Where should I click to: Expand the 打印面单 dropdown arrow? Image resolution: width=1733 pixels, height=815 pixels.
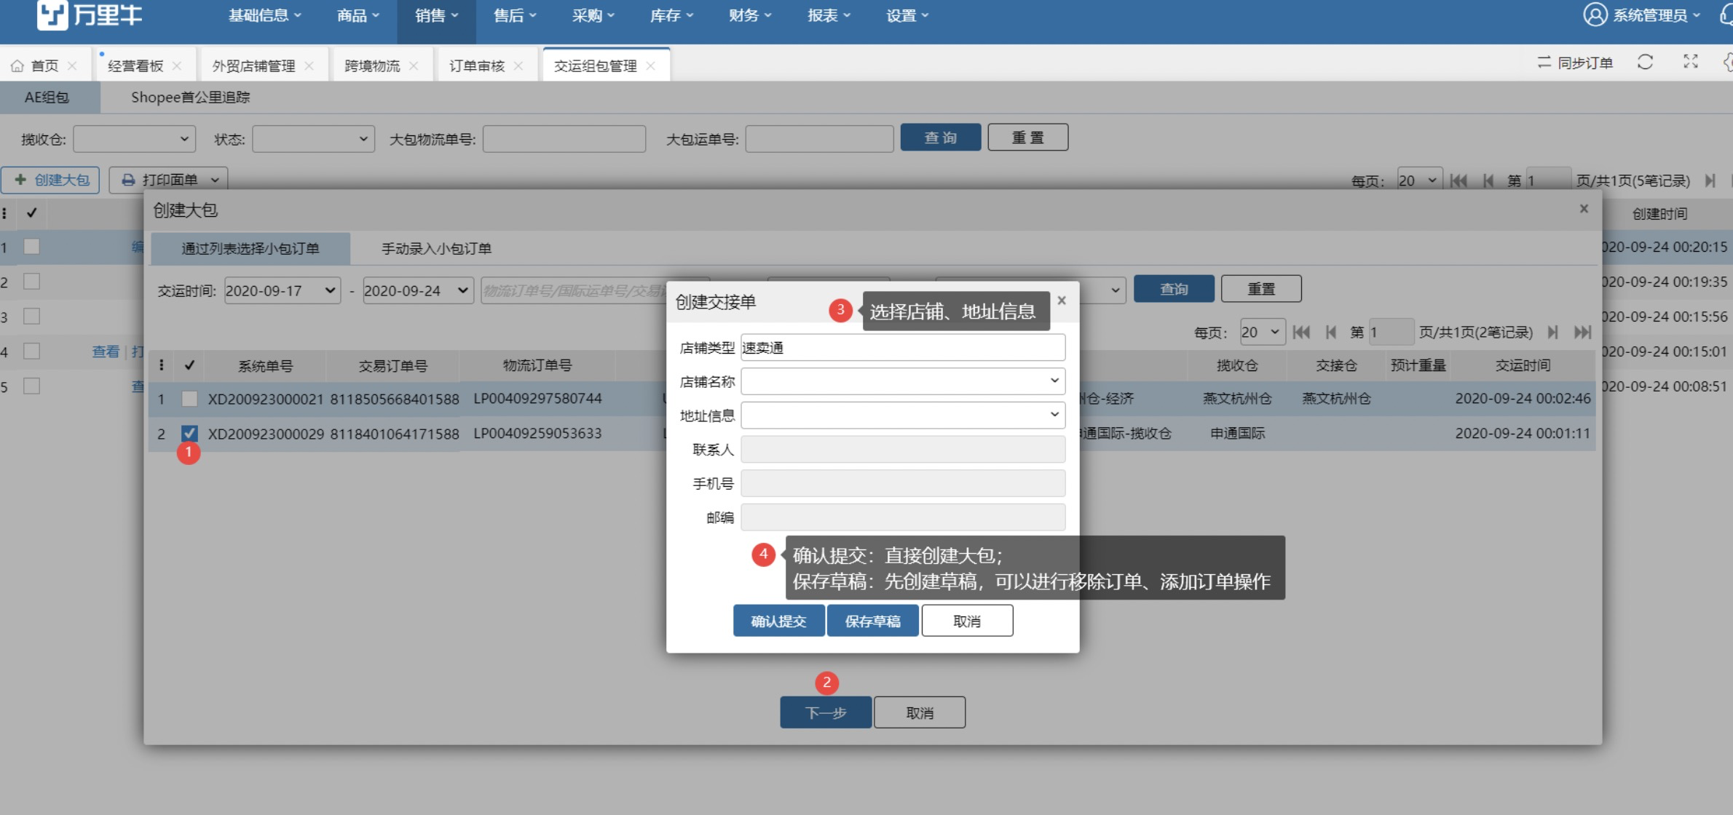pyautogui.click(x=215, y=180)
